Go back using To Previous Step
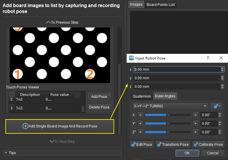 [x=62, y=22]
